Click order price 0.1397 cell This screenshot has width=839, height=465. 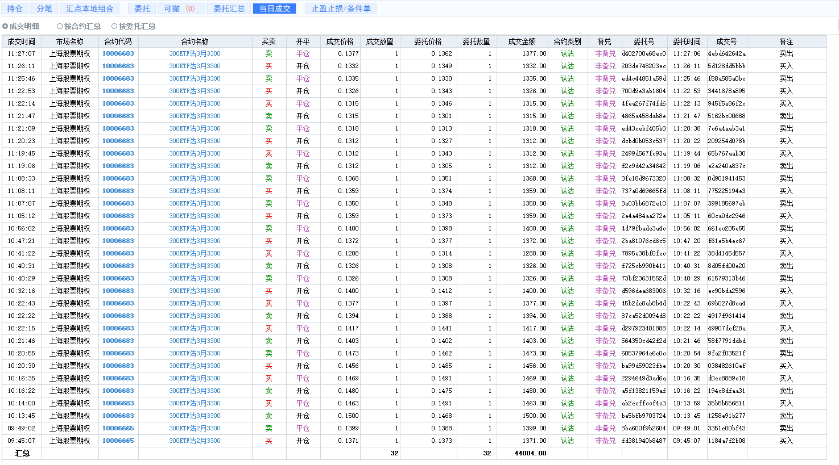click(x=441, y=303)
